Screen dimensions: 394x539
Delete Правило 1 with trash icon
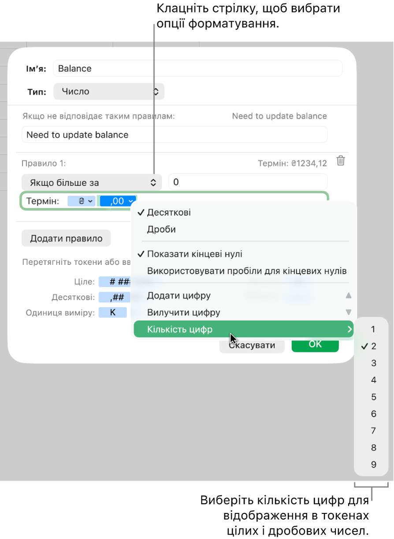[x=341, y=161]
